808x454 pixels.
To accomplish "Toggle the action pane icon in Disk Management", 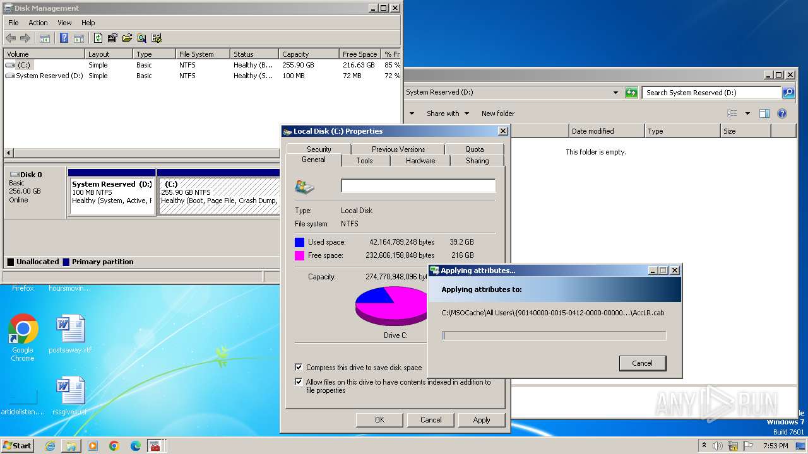I will [79, 38].
